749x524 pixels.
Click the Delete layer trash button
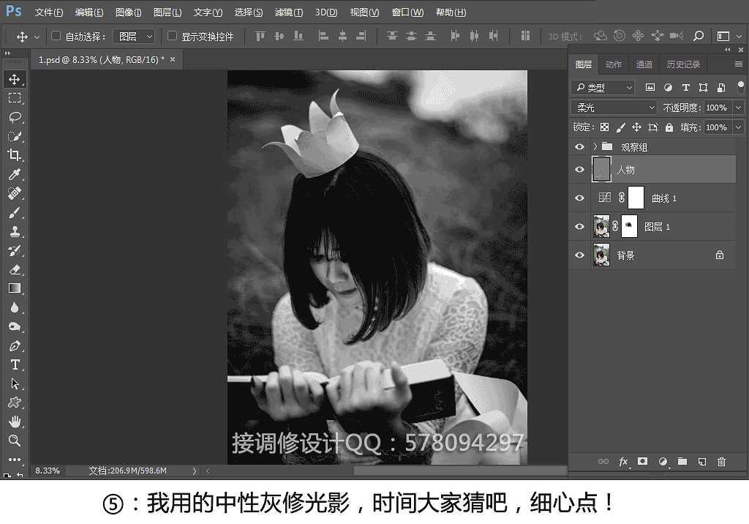(x=721, y=462)
